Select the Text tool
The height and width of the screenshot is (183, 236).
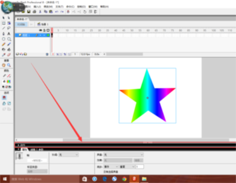tap(9, 34)
